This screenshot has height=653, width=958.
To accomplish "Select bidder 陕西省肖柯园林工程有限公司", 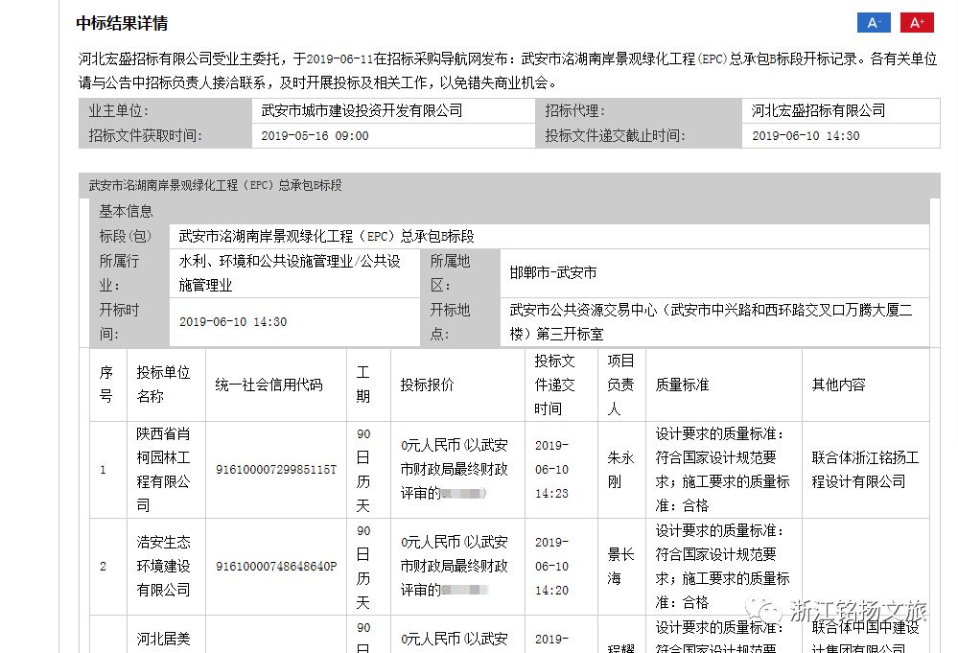I will pyautogui.click(x=163, y=470).
